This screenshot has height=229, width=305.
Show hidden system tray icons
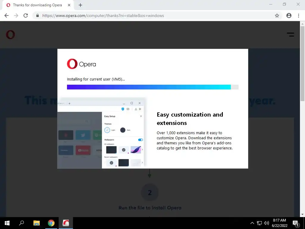pos(252,223)
